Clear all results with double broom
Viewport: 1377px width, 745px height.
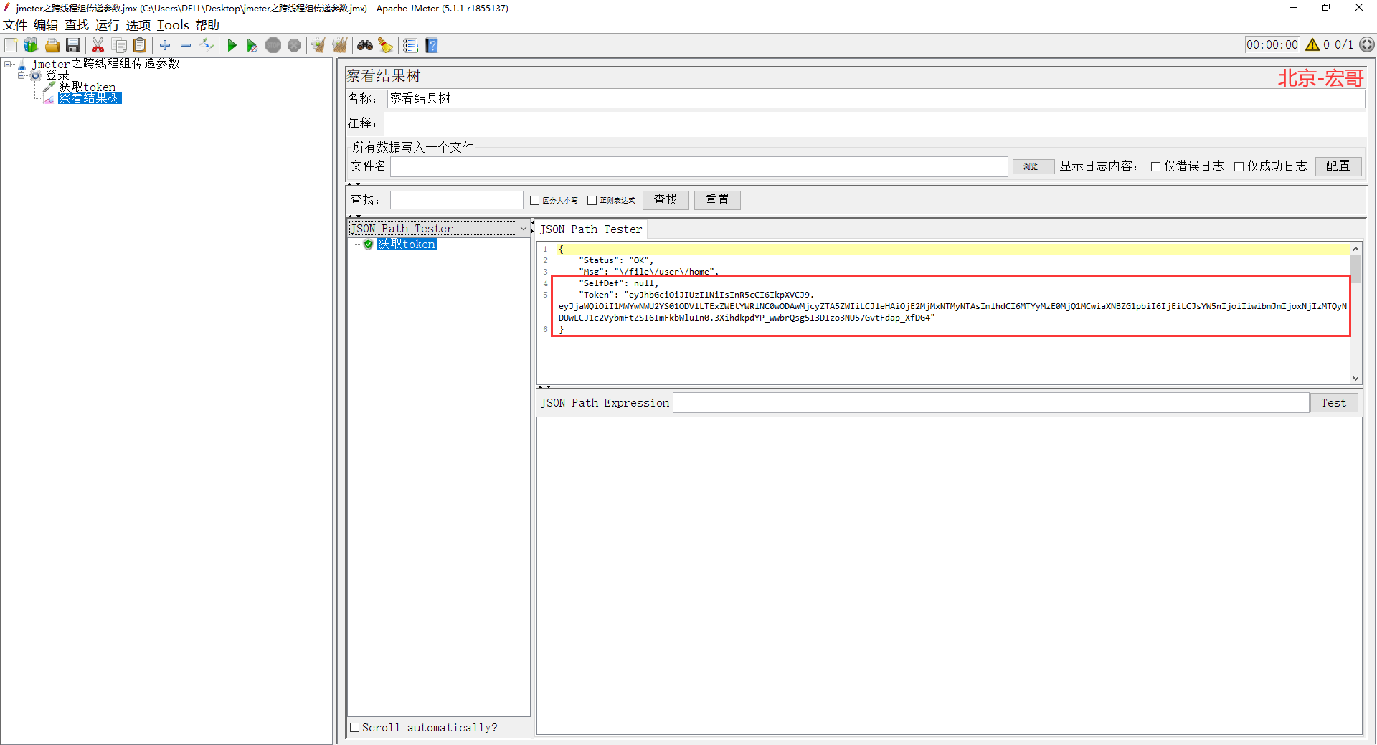(340, 45)
